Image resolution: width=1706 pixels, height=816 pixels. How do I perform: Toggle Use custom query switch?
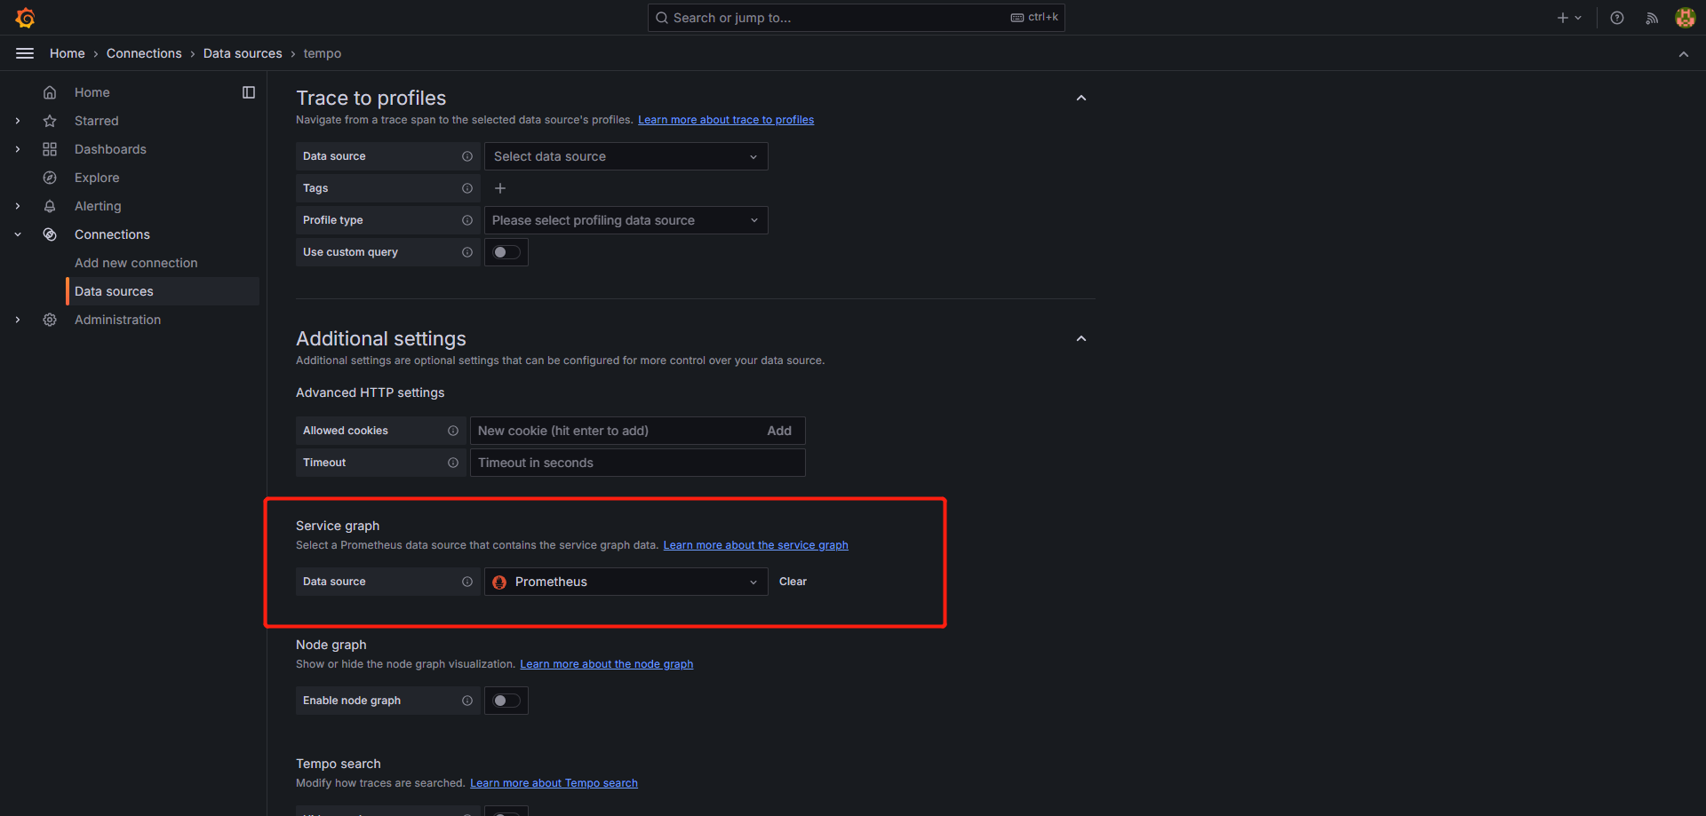point(506,252)
